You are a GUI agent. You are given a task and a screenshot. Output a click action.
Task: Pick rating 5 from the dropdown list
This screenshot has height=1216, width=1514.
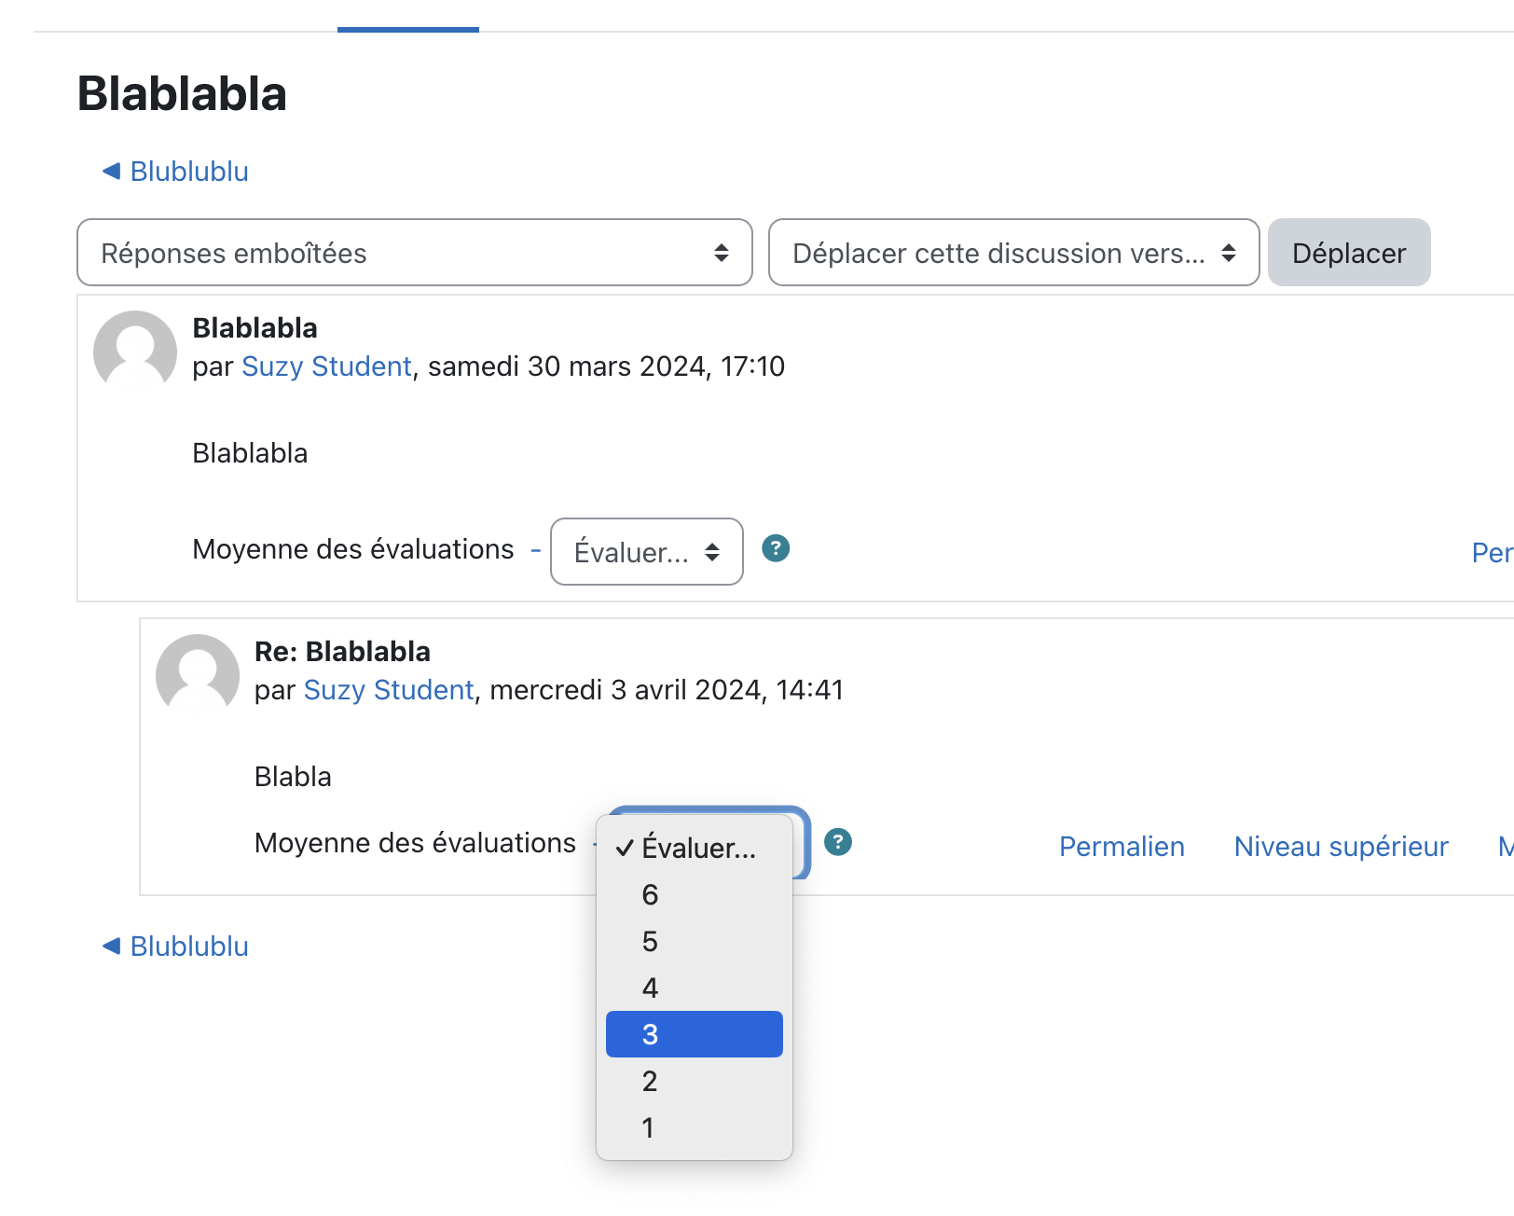click(695, 941)
